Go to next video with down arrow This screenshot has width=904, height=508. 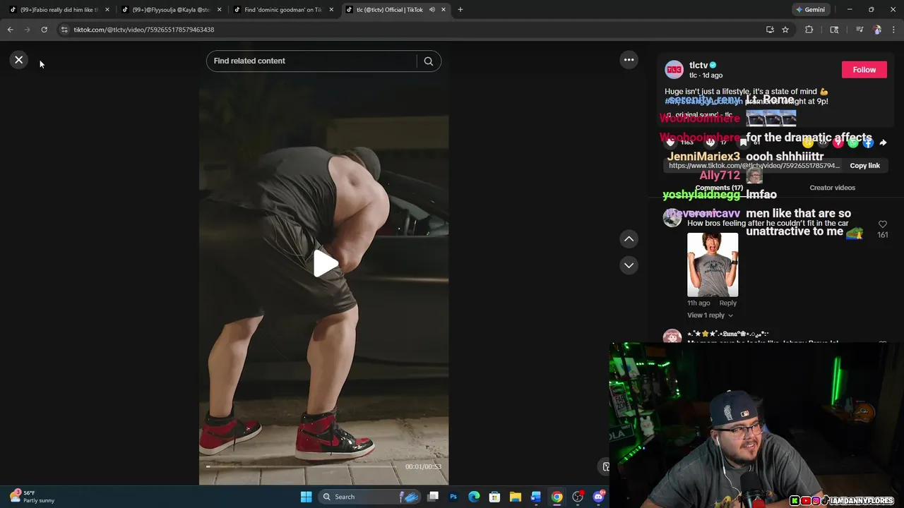[629, 265]
